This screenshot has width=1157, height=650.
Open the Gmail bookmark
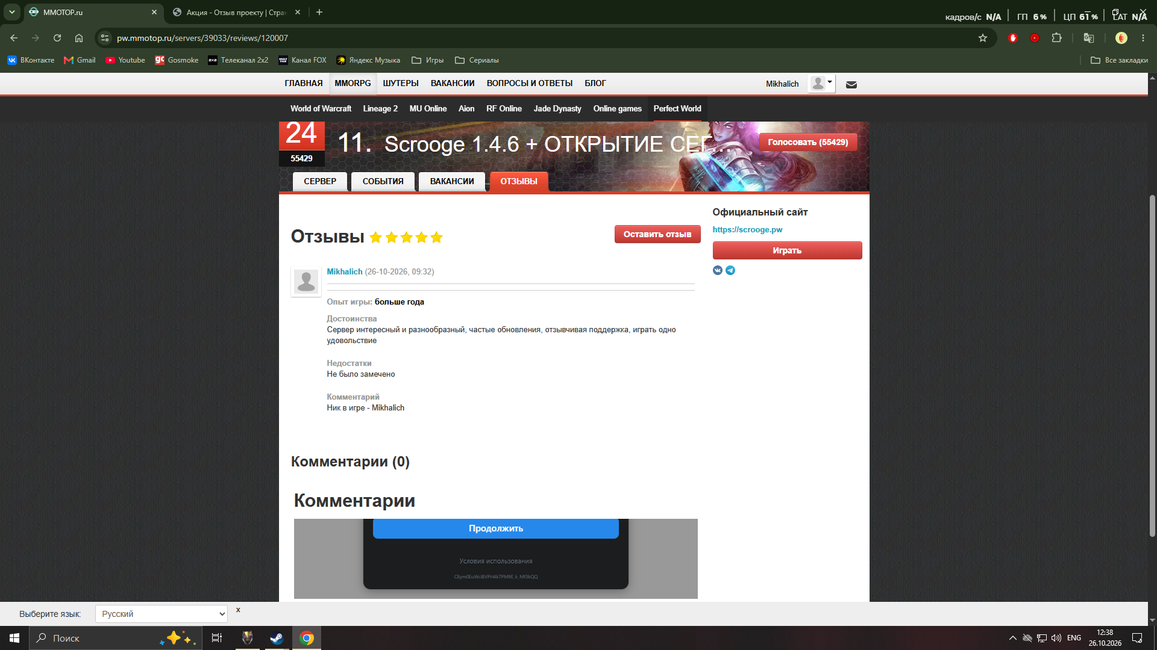coord(80,60)
